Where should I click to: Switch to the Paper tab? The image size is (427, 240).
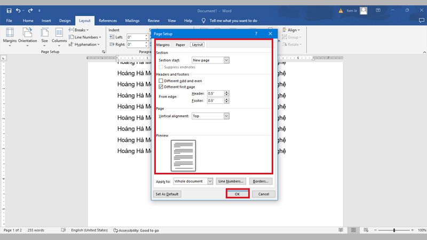click(180, 45)
